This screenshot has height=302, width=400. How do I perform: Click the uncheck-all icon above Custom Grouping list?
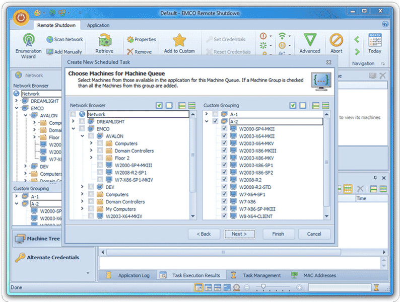click(303, 105)
